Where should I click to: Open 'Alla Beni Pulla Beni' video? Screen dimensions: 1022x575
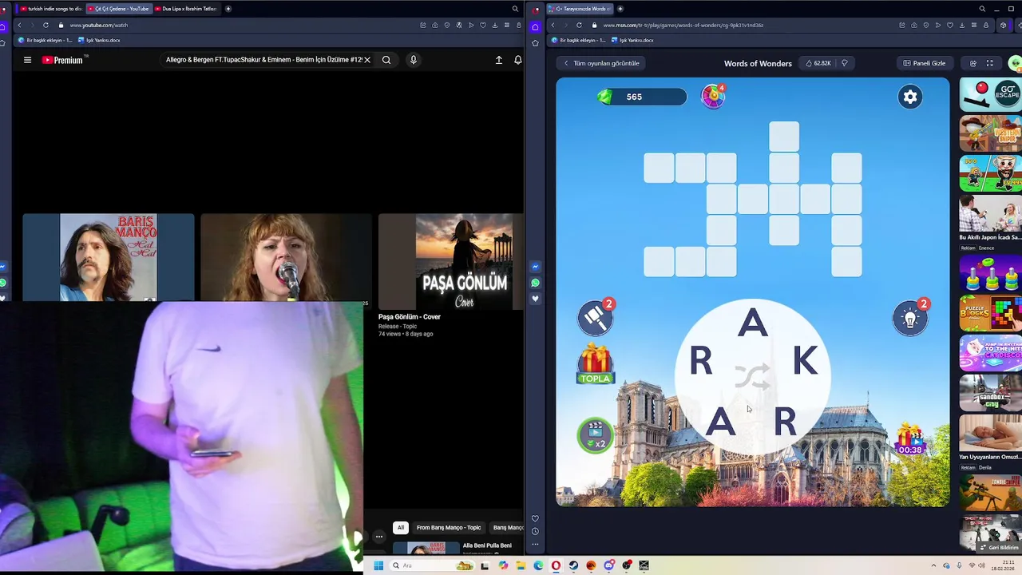[487, 545]
